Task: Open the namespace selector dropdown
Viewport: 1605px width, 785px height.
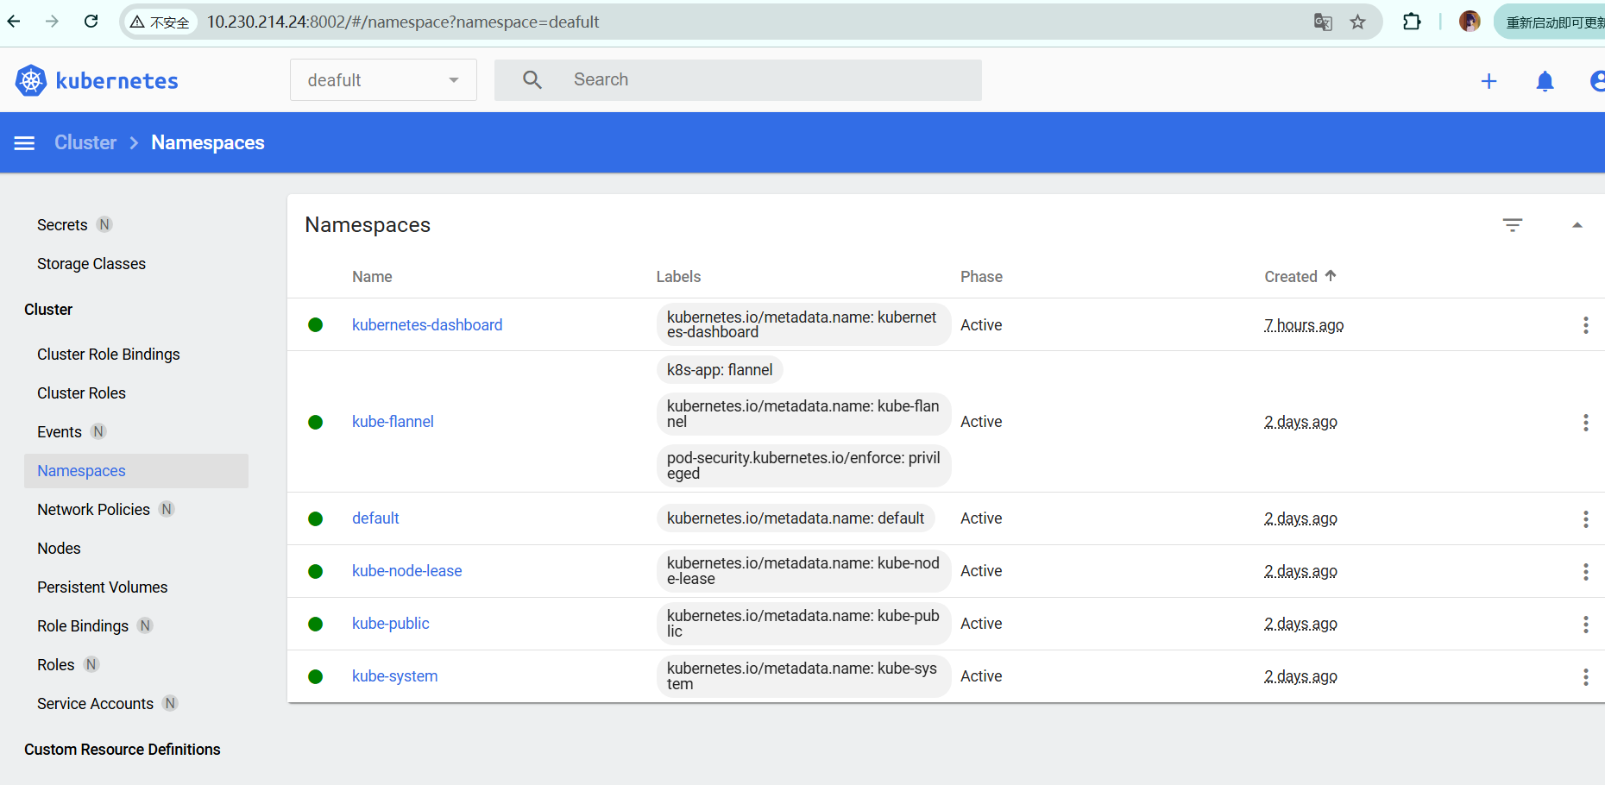Action: (383, 80)
